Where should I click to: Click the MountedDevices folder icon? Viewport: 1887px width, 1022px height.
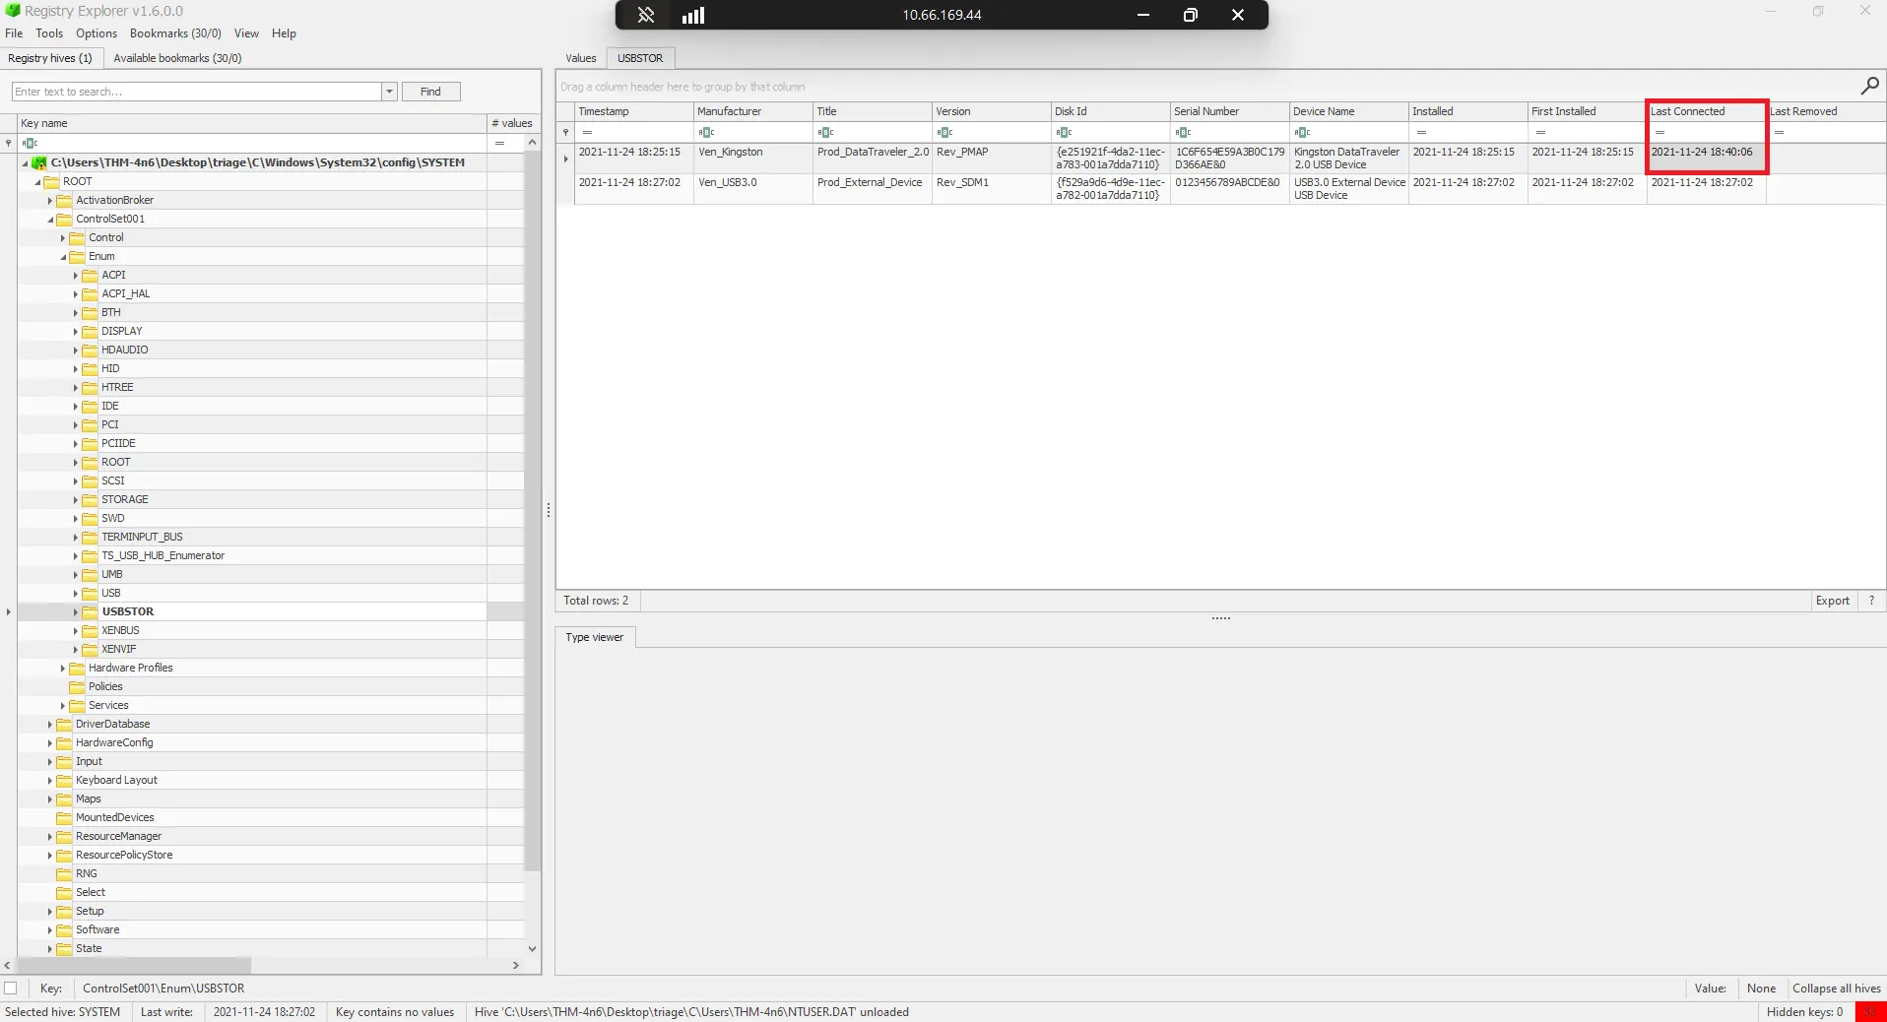[x=65, y=817]
